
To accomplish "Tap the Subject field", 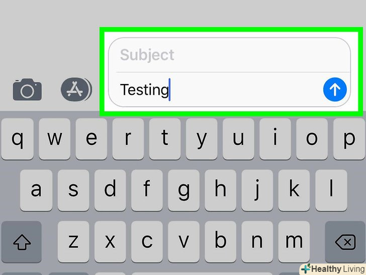I will coord(229,55).
